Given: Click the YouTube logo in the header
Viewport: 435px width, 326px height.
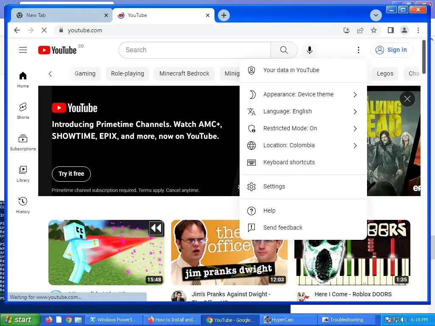Looking at the screenshot, I should [x=57, y=50].
